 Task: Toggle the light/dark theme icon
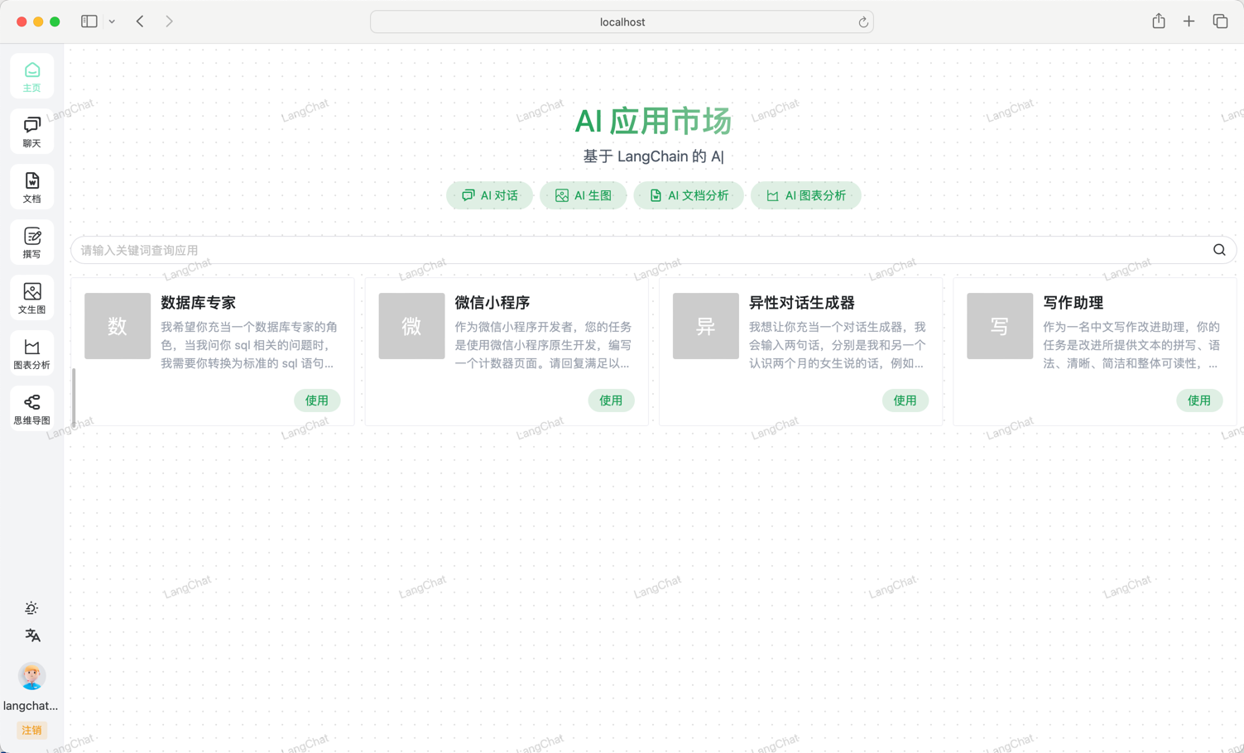tap(31, 608)
